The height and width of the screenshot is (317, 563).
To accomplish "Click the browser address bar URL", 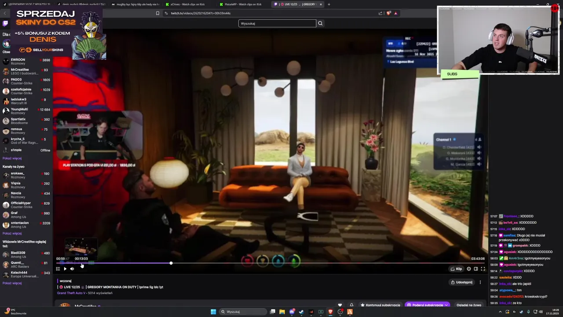I will click(201, 13).
